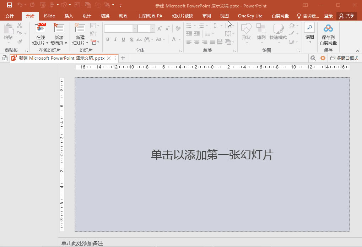The image size is (362, 247).
Task: Toggle align text left button
Action: [x=189, y=42]
